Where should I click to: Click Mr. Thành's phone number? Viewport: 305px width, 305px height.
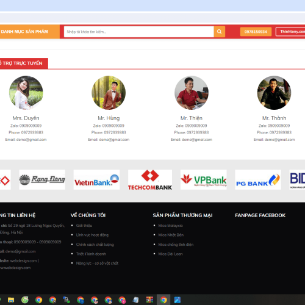coord(281,132)
